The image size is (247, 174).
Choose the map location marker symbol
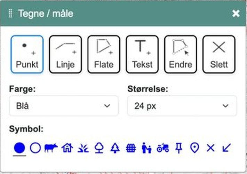coord(195,148)
